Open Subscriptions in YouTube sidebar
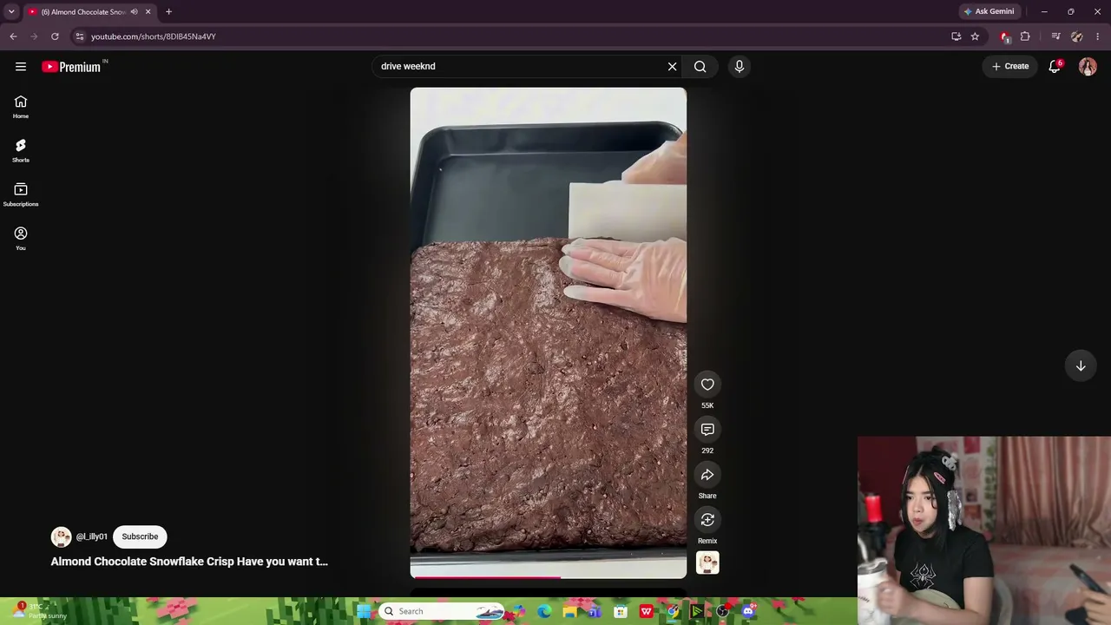Screen dimensions: 1111x625 coord(21,194)
